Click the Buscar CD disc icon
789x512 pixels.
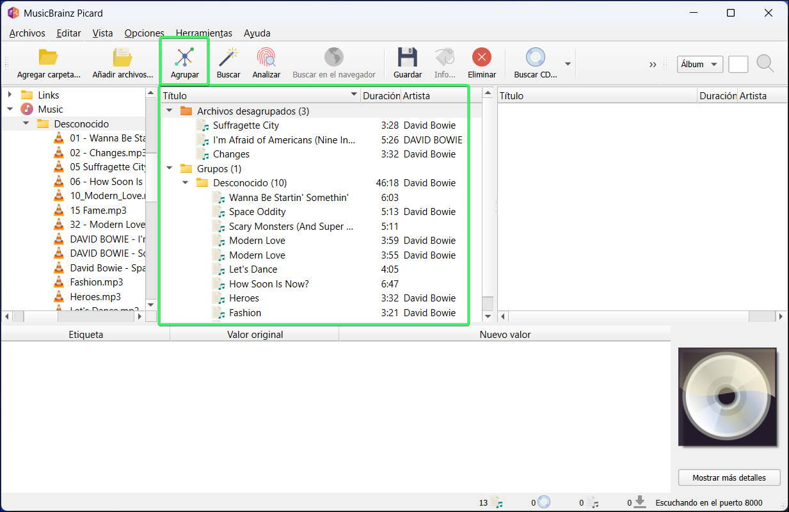(536, 57)
